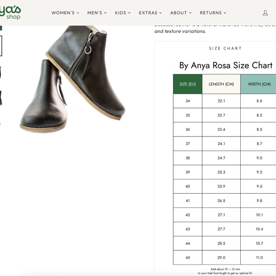Click the 'Add about 10 – 15 mm' note

point(225,269)
